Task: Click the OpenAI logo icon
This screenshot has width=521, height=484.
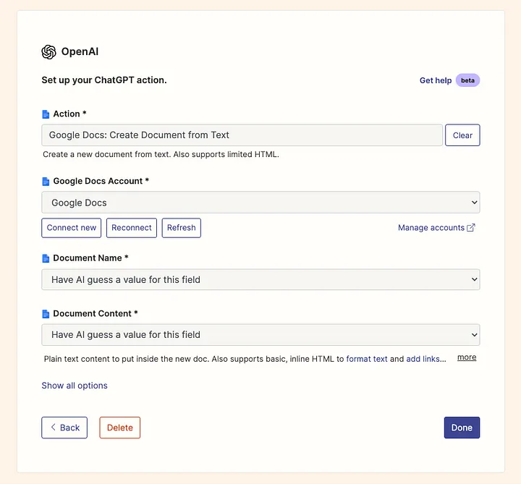Action: (49, 52)
